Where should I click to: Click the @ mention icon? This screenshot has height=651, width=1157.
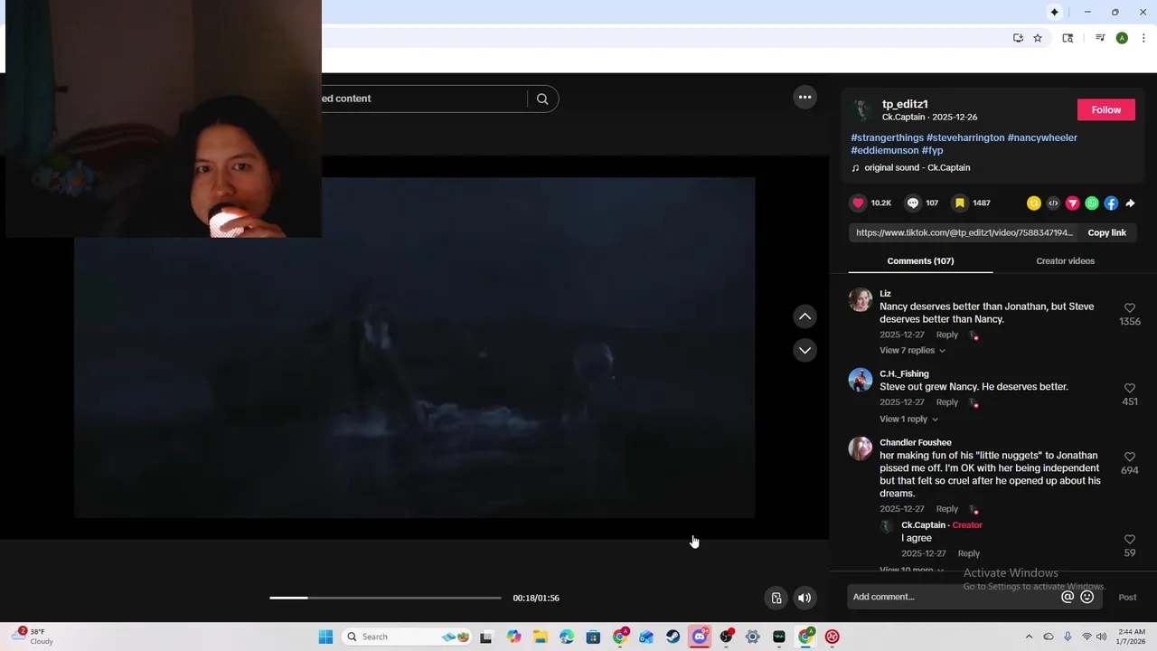point(1068,597)
